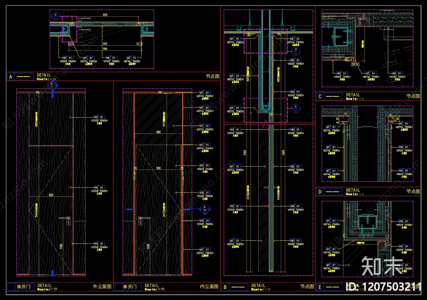Select the letter B in DETAIL title block
Image resolution: width=427 pixels, height=300 pixels.
coord(225,287)
